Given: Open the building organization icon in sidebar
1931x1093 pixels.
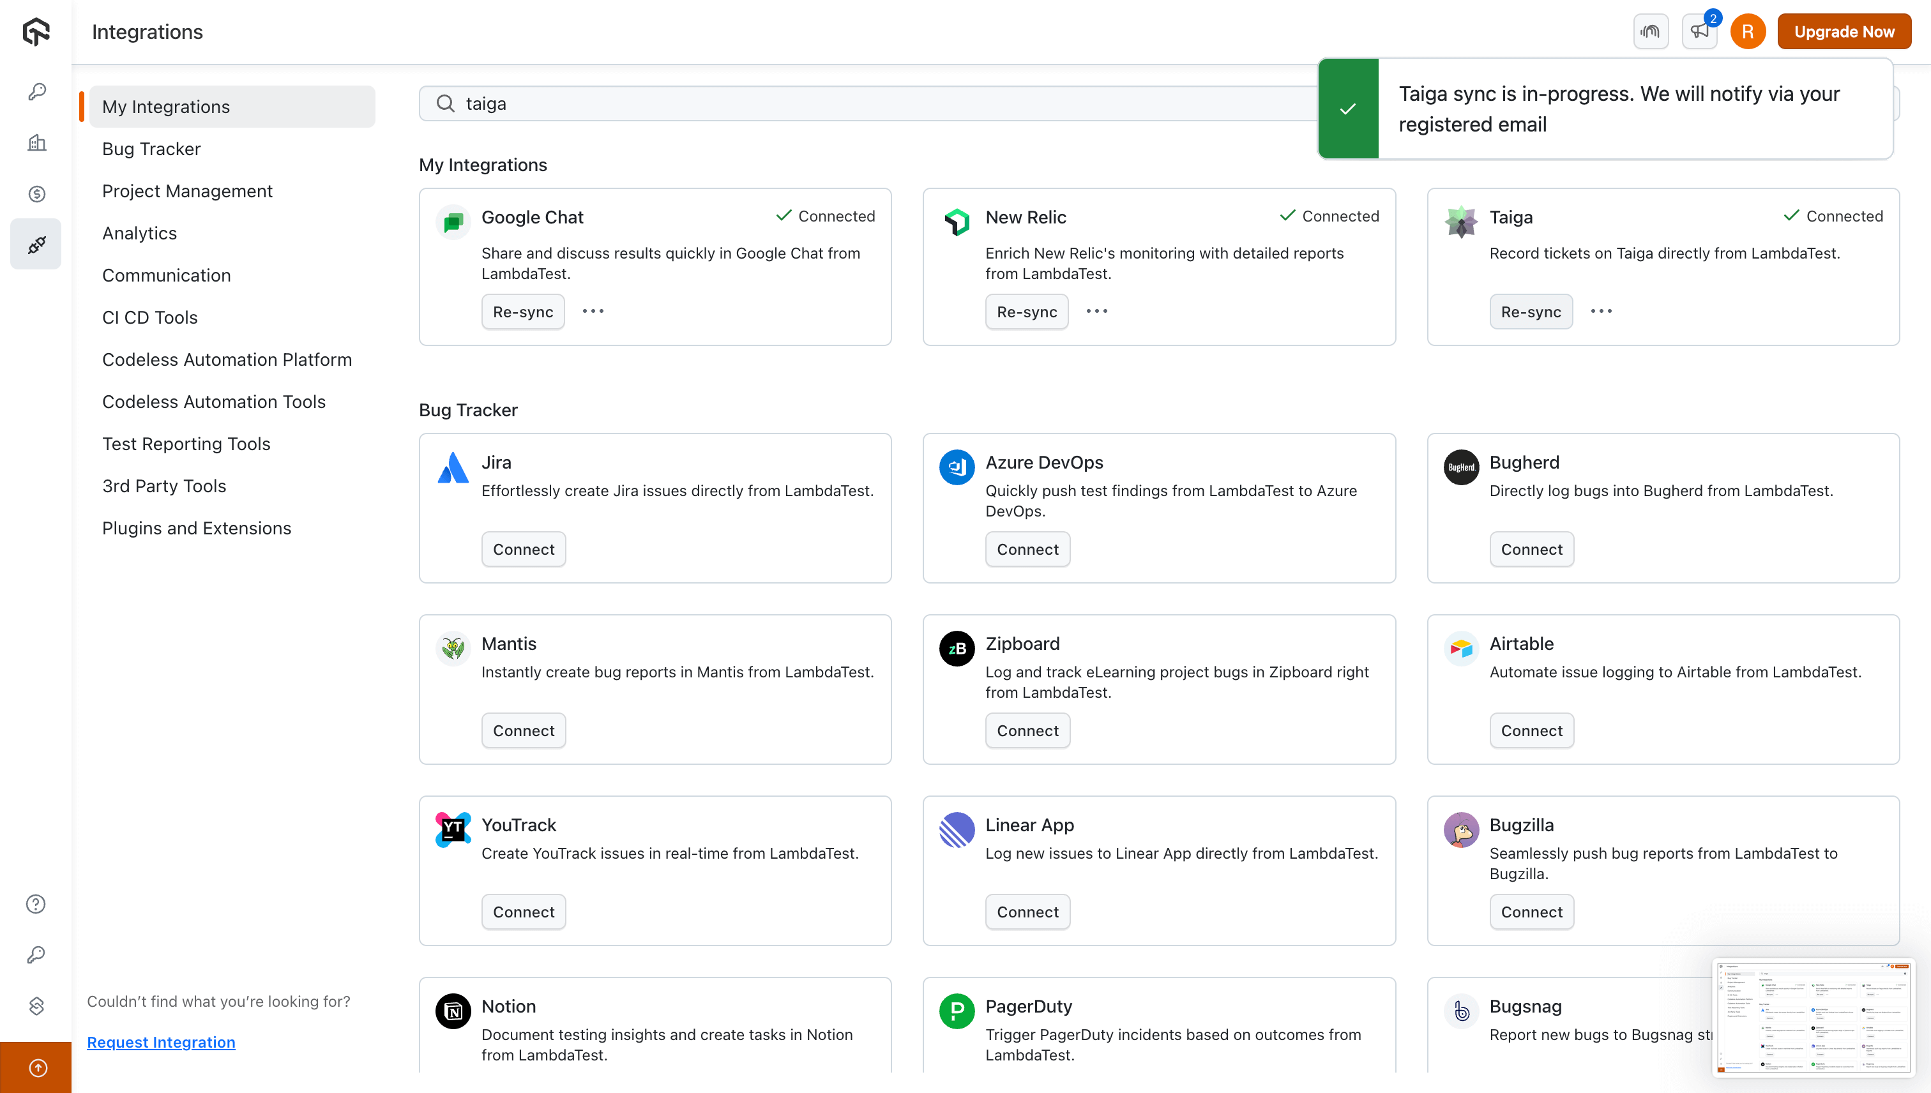Looking at the screenshot, I should click(36, 142).
